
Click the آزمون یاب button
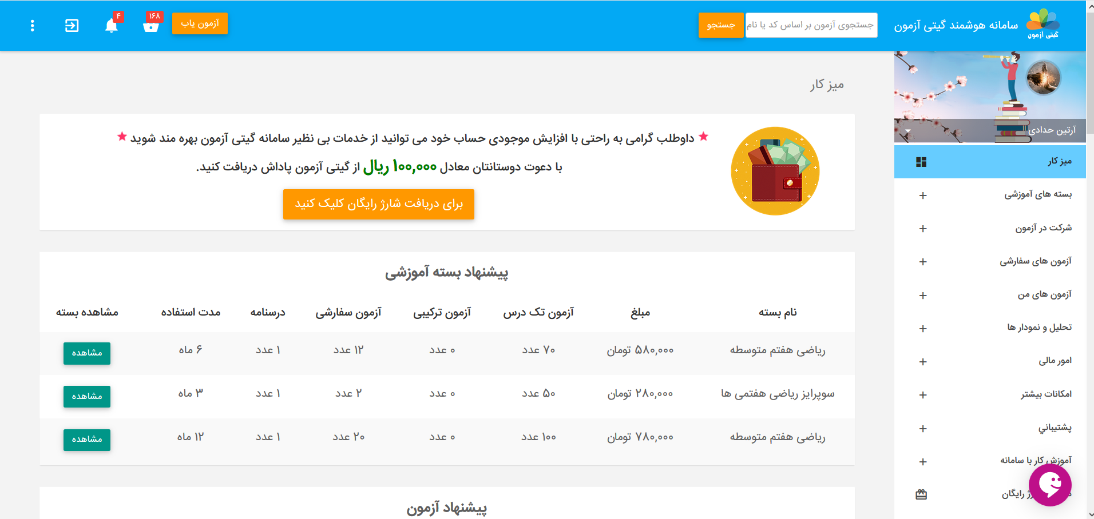point(200,23)
